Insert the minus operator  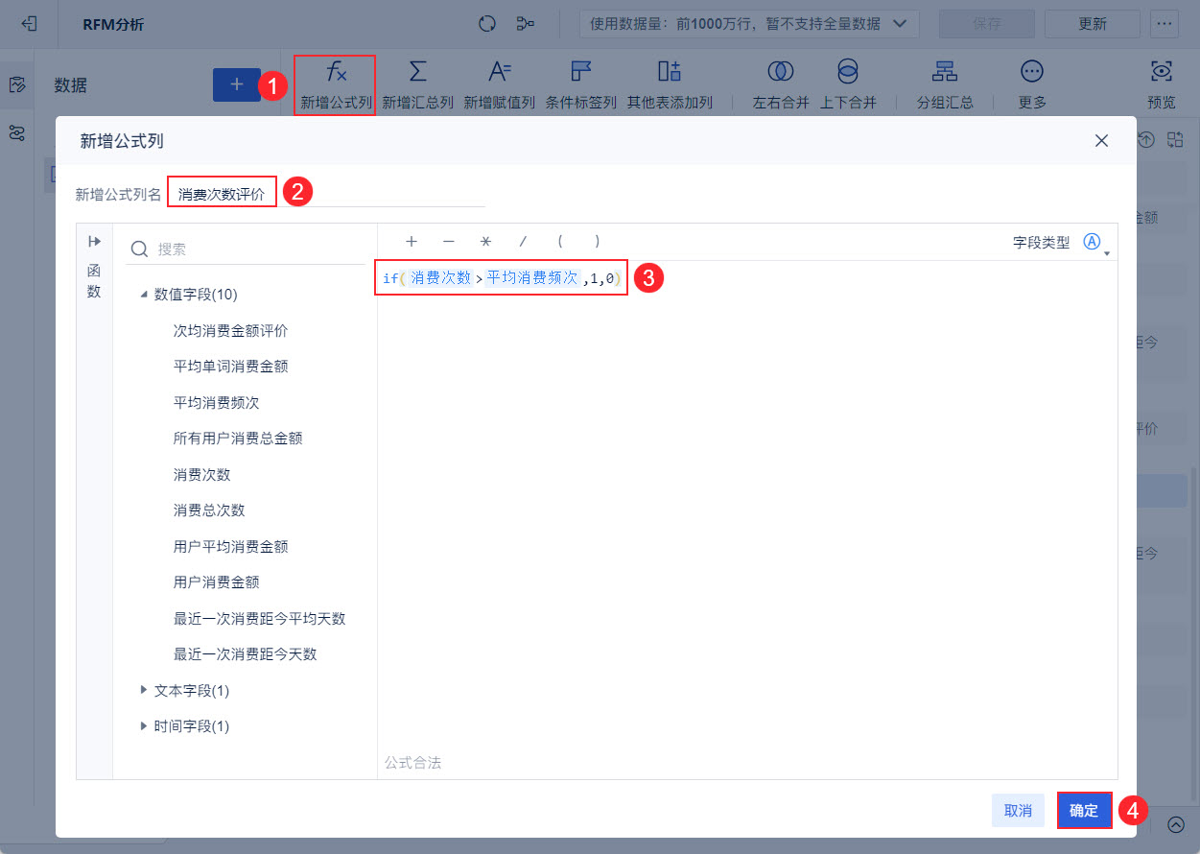click(x=448, y=242)
